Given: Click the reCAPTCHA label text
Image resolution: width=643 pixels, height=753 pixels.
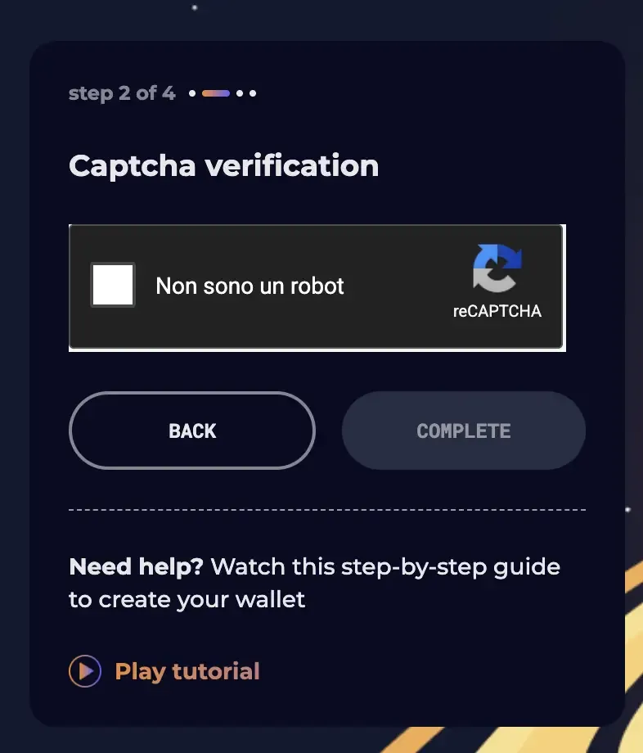Looking at the screenshot, I should (496, 311).
